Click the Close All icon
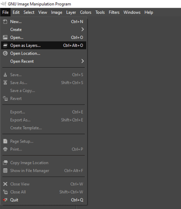The height and width of the screenshot is (209, 181). tap(5, 192)
